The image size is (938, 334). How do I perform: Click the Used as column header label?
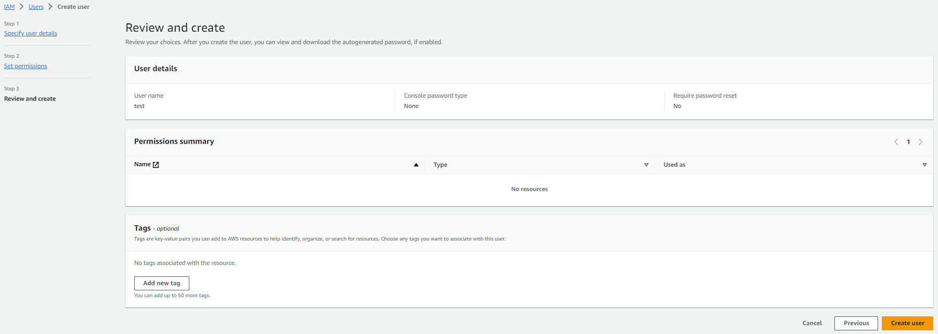[674, 165]
